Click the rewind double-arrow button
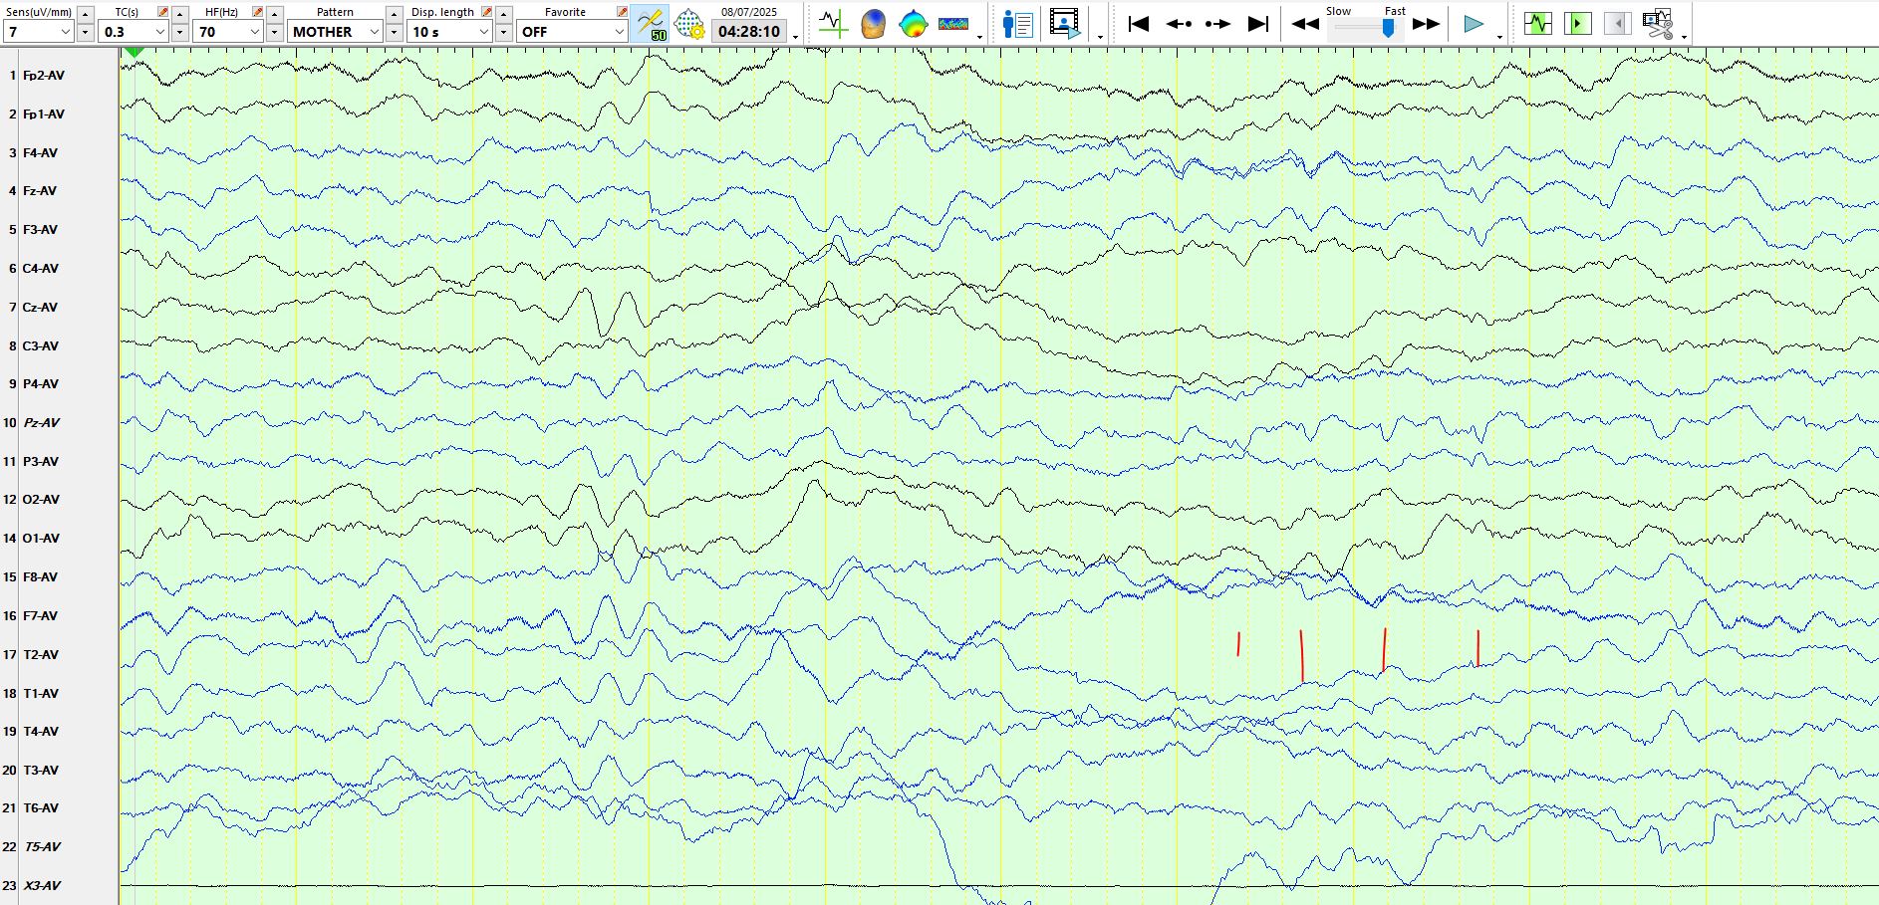The height and width of the screenshot is (905, 1879). [1305, 24]
